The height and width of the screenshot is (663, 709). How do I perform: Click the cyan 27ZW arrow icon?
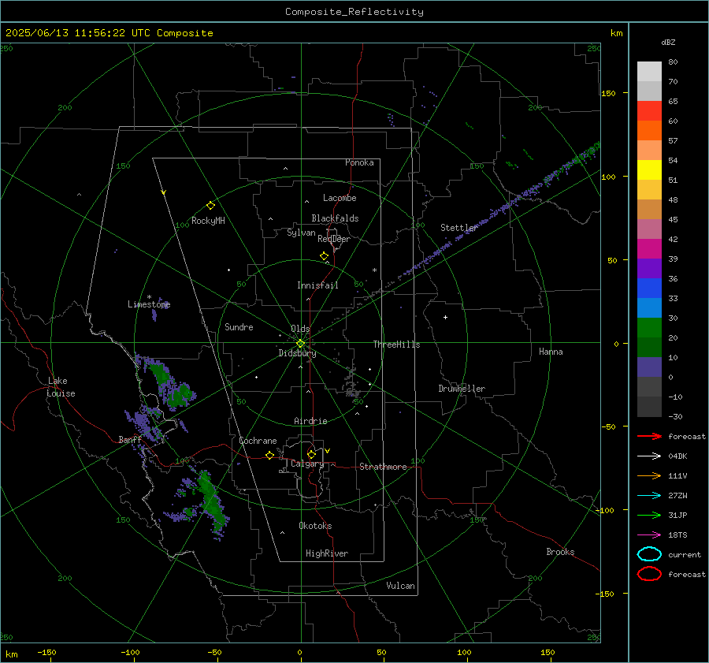pos(649,496)
